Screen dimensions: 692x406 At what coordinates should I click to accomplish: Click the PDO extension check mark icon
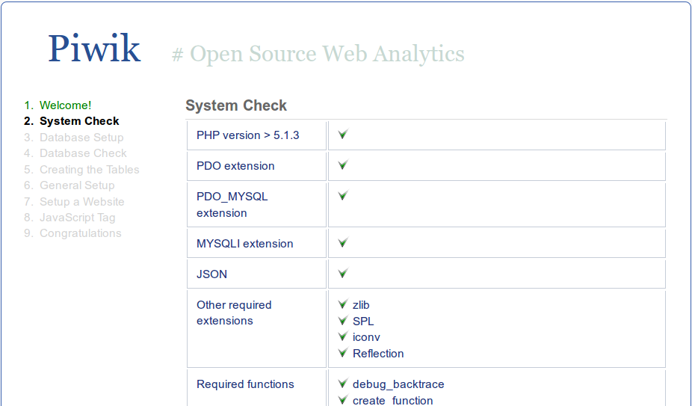pyautogui.click(x=343, y=164)
